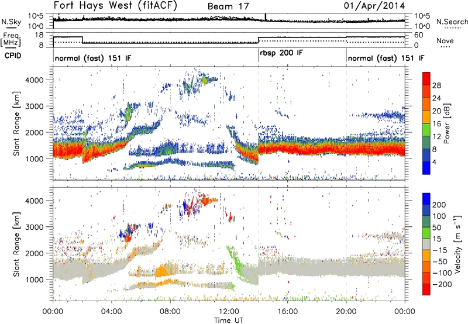Click the '4000' range tick in the power panel
468x324 pixels.
[34, 80]
